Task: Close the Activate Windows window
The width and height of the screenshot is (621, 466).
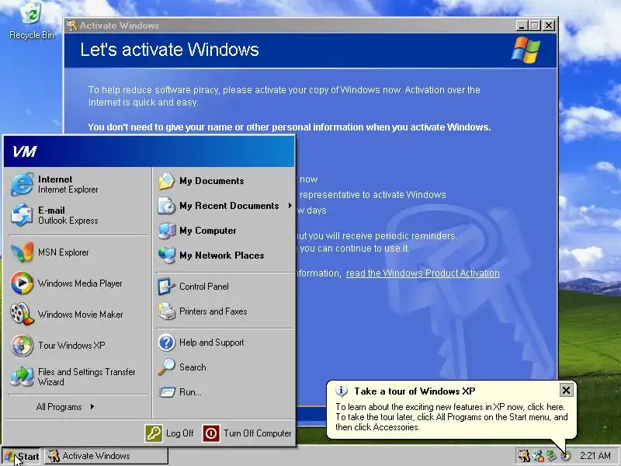Action: [x=549, y=26]
